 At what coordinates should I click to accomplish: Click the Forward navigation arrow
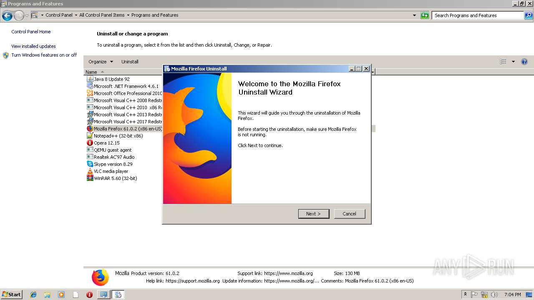[x=19, y=16]
